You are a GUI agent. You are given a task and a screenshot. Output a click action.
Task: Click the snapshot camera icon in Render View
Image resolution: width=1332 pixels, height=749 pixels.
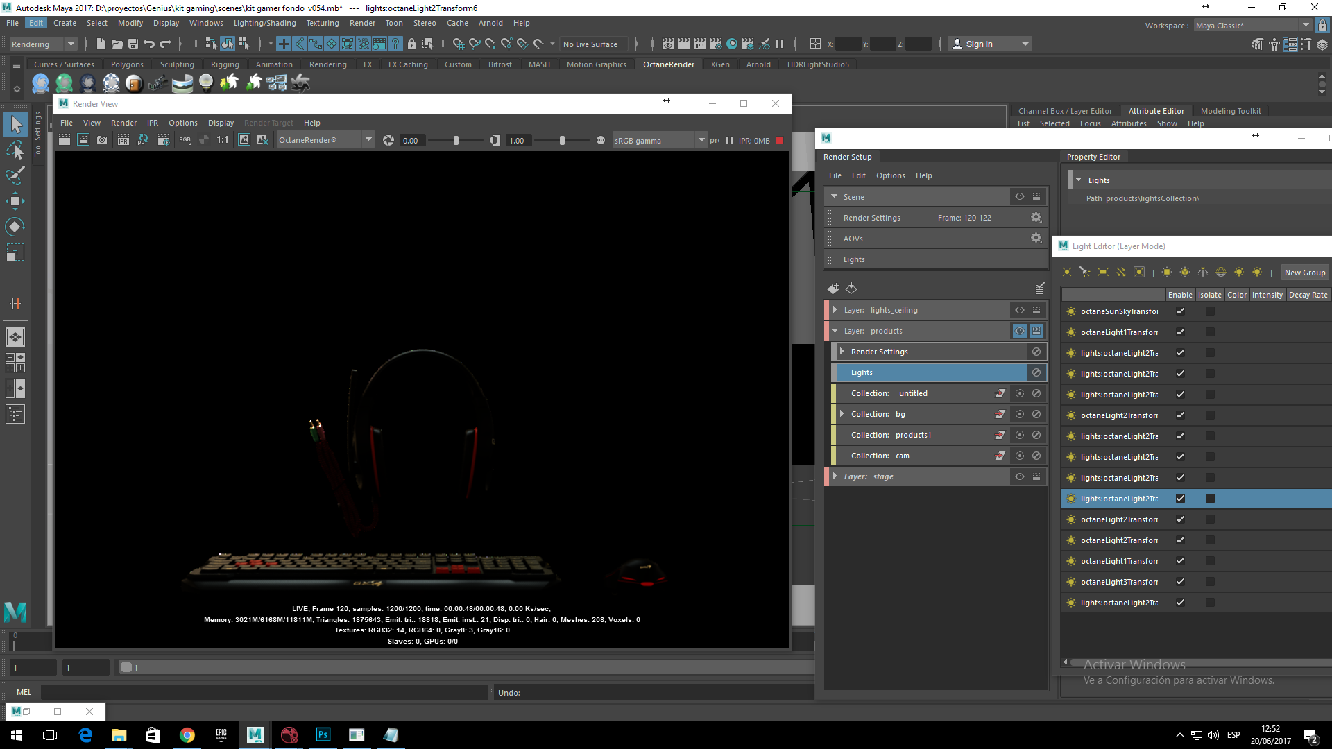102,140
